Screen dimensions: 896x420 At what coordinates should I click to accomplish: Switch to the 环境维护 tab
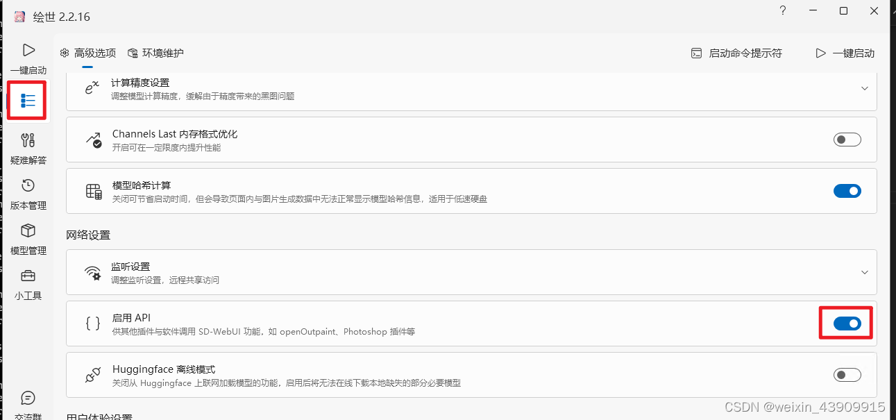click(155, 53)
